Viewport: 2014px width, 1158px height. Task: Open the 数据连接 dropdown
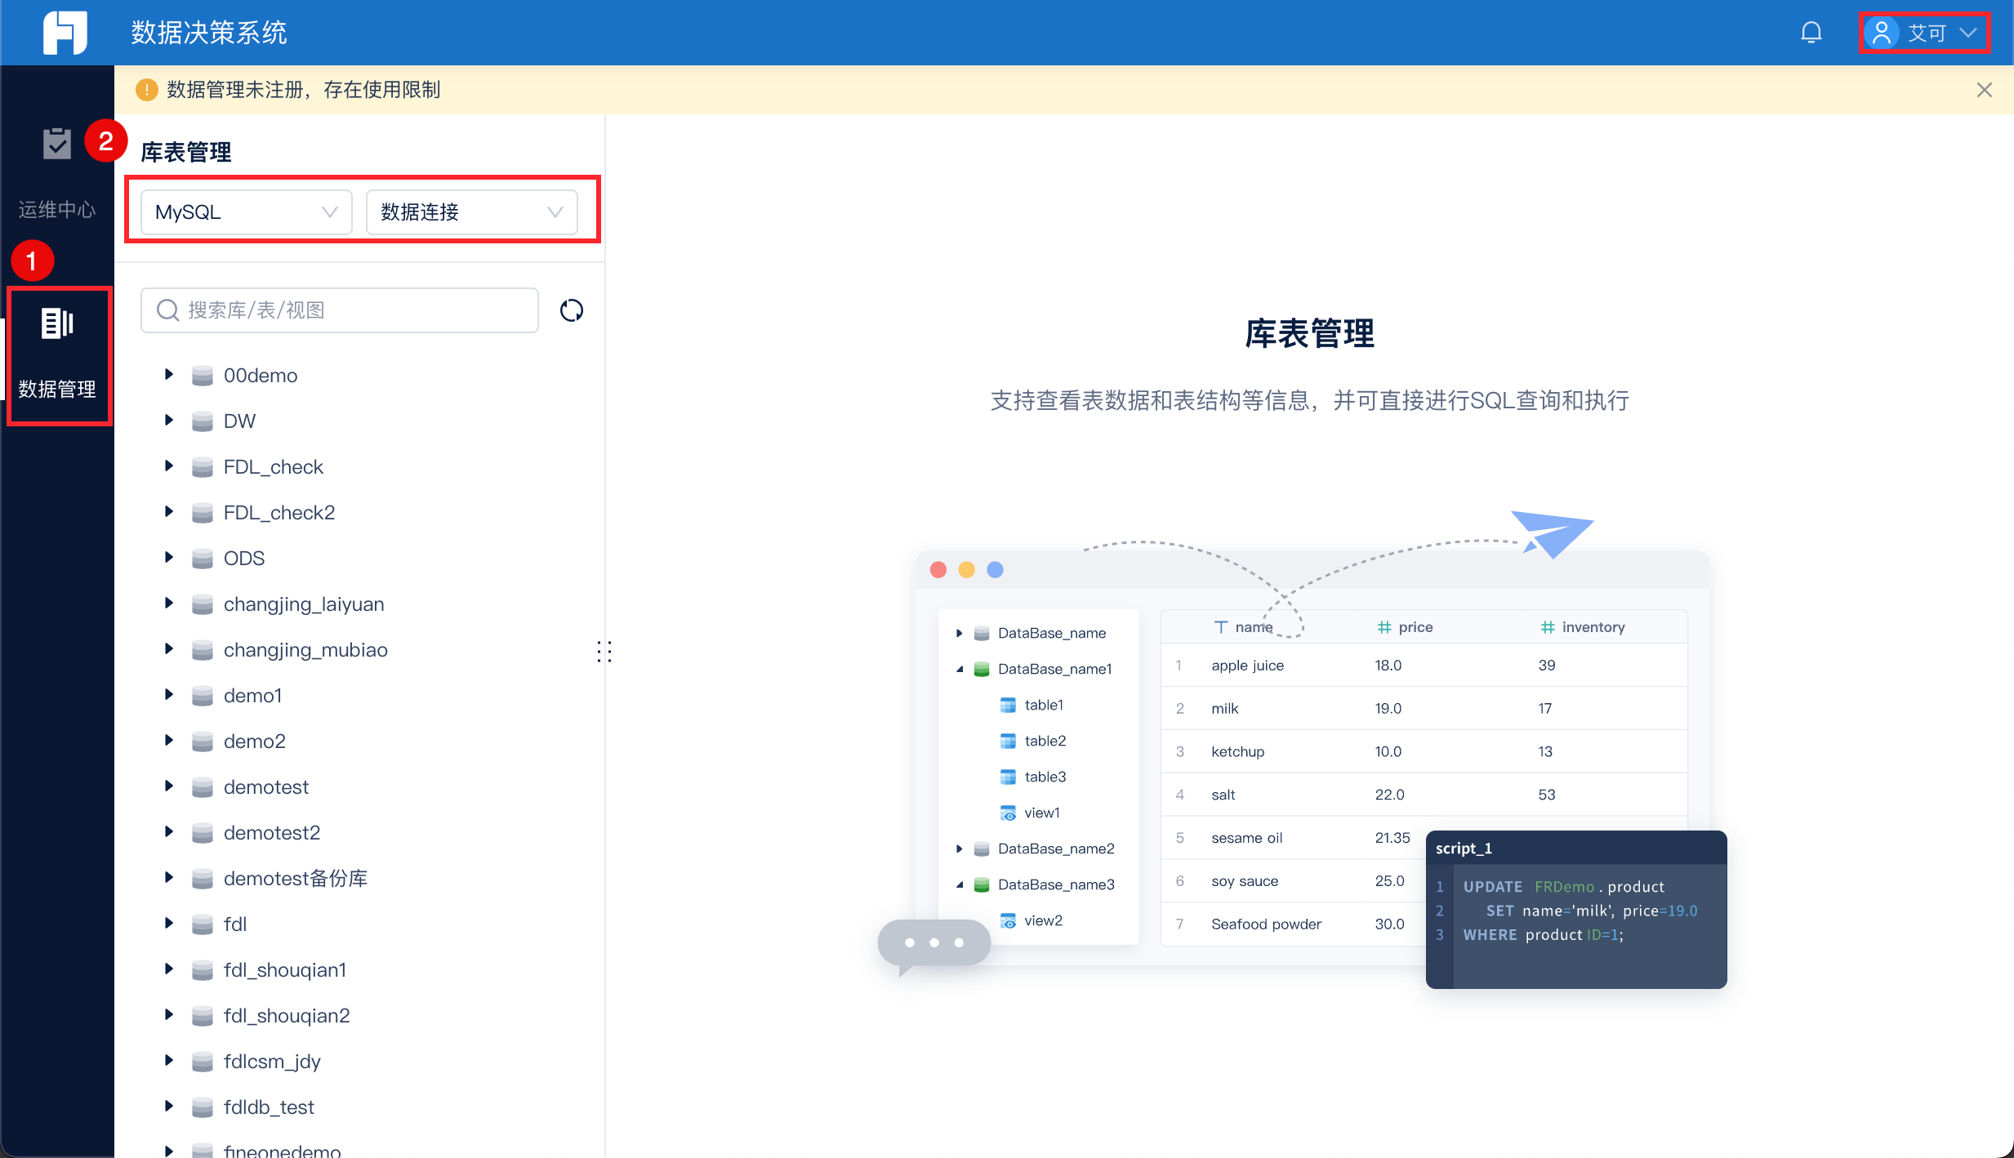click(x=471, y=212)
